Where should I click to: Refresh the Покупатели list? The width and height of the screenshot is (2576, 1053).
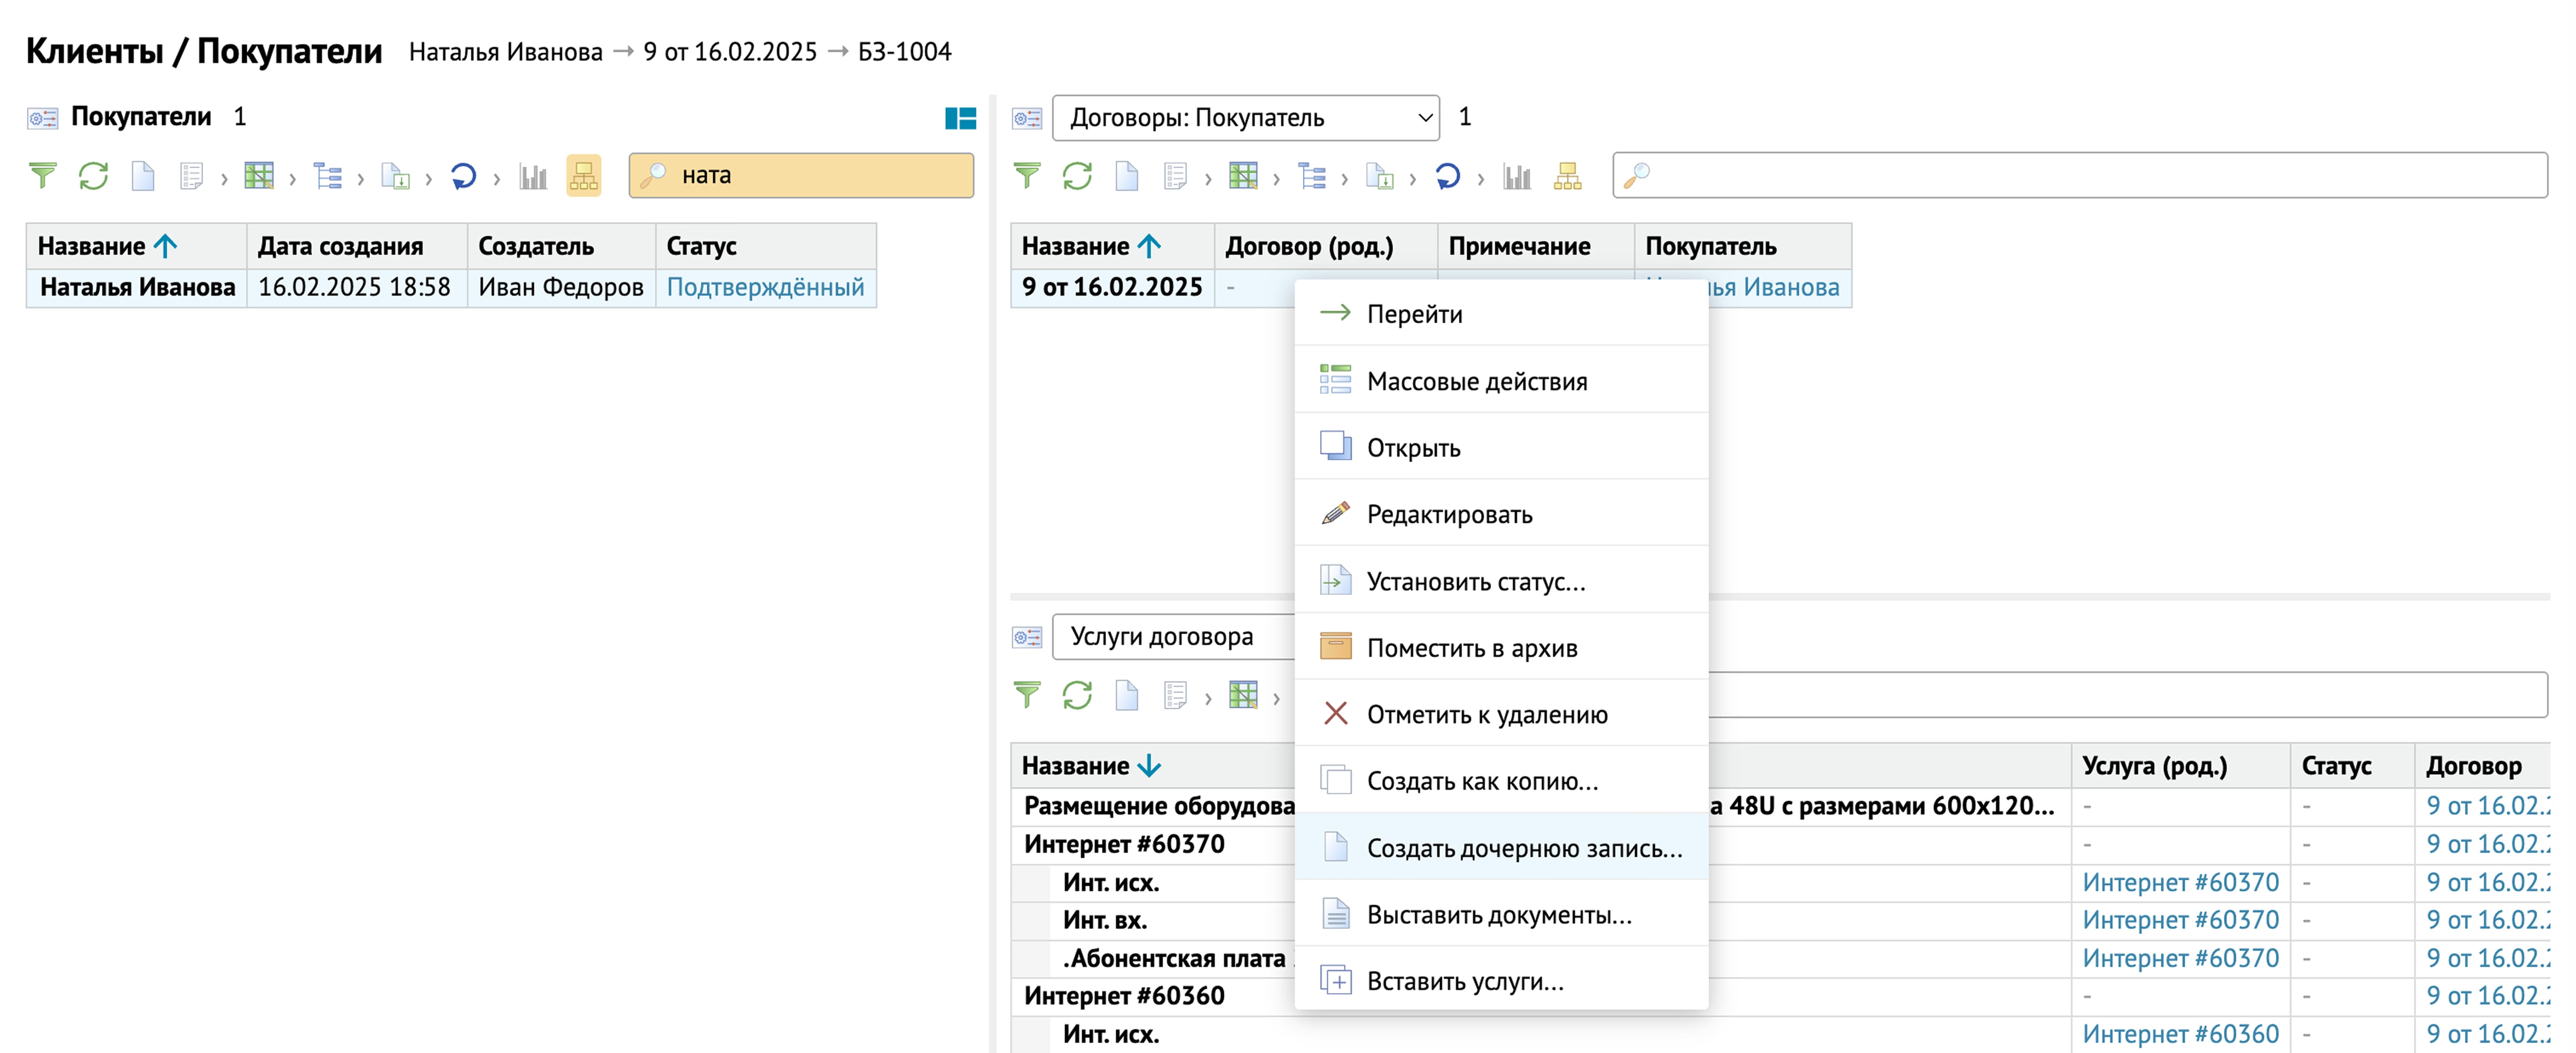point(93,176)
